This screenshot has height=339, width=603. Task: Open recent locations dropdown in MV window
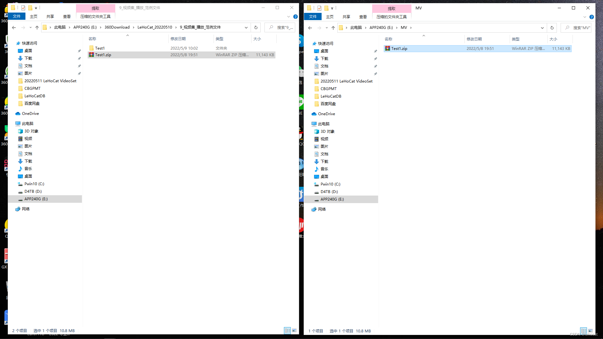(x=327, y=28)
